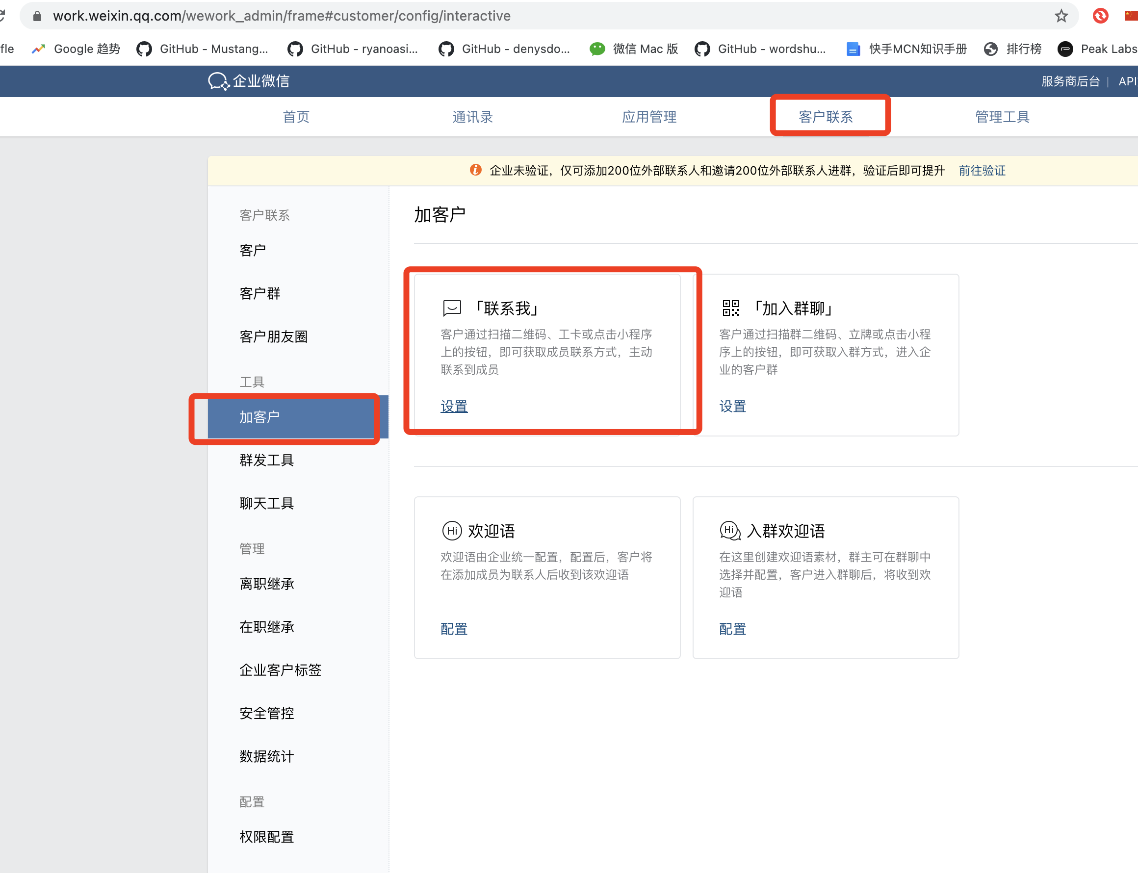Click the 欢迎语 Hi circle icon
1138x873 pixels.
tap(452, 531)
